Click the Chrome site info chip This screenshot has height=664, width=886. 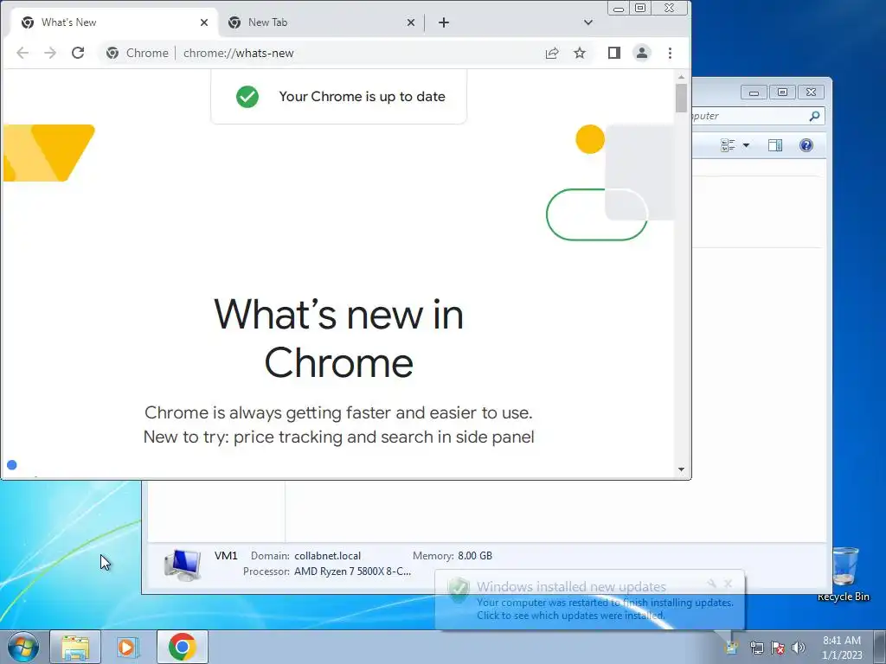138,53
